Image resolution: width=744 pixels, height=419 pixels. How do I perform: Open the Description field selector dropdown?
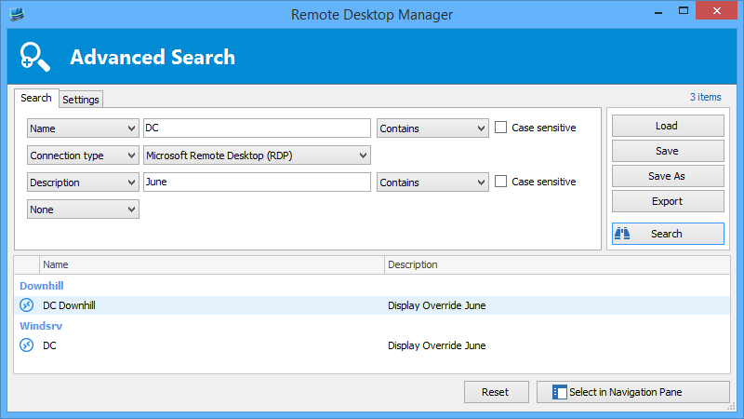83,182
